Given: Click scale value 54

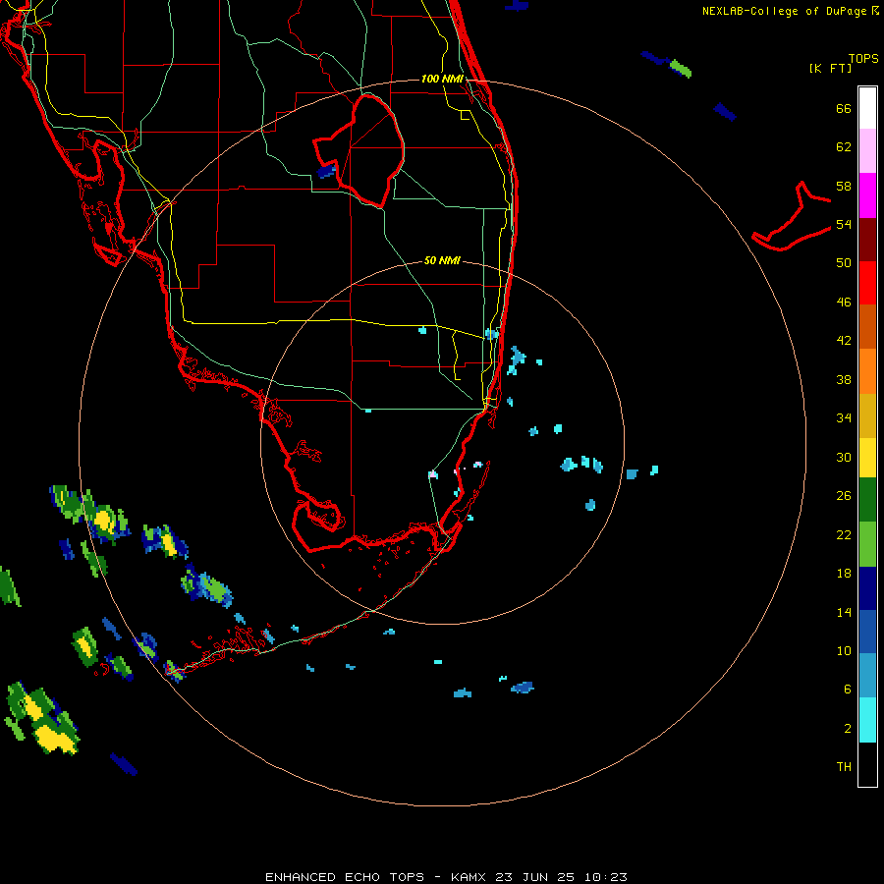Looking at the screenshot, I should click(x=844, y=224).
